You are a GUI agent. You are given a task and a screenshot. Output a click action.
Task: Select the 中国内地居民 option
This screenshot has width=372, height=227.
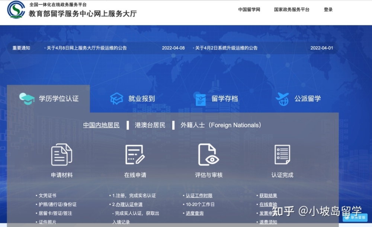pos(101,125)
